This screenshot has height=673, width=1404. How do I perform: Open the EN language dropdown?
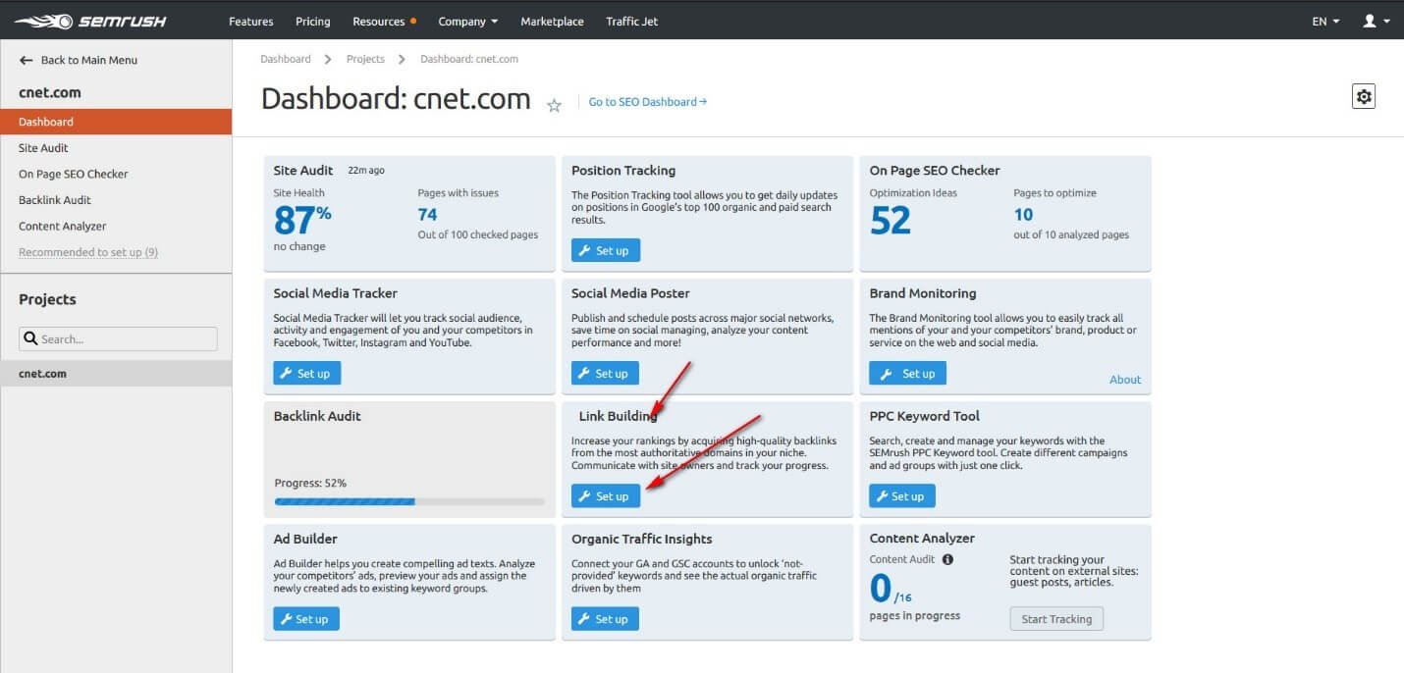pos(1325,21)
